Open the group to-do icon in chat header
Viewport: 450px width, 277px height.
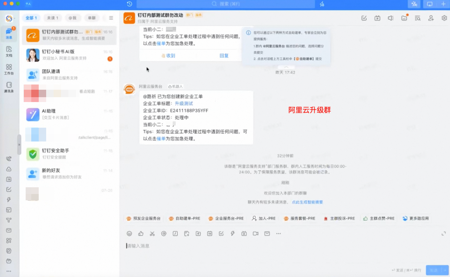pos(364,18)
